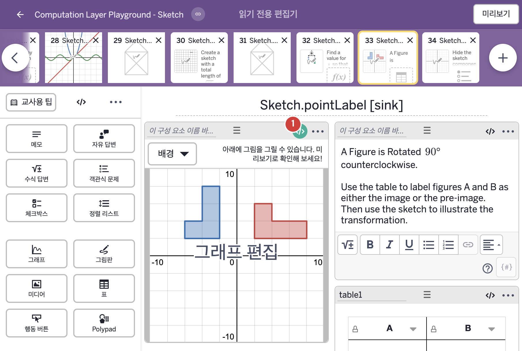This screenshot has width=522, height=351.
Task: Expand the 배경 background dropdown
Action: tap(172, 154)
